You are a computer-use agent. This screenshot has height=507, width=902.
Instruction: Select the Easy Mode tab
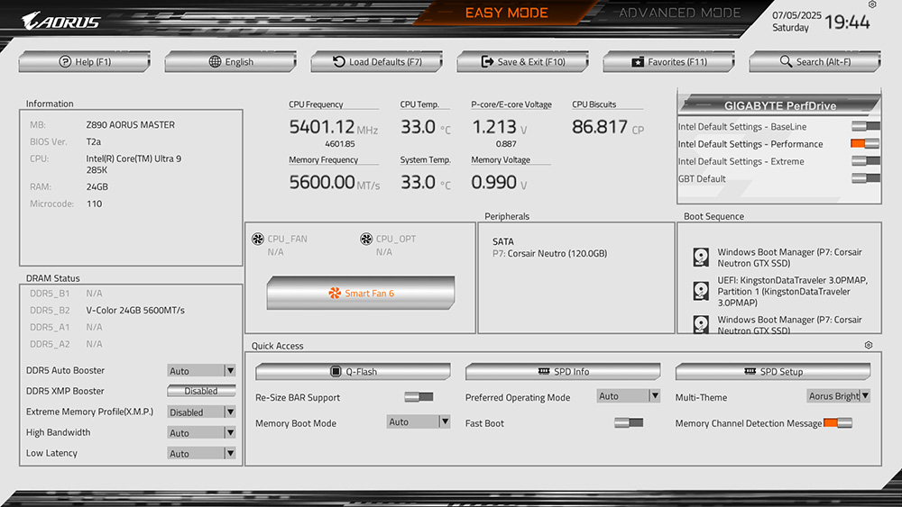506,13
